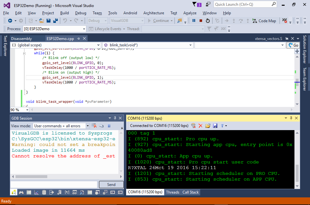Click the code editor vertical scrollbar thumb
The image size is (310, 205).
coord(297,82)
